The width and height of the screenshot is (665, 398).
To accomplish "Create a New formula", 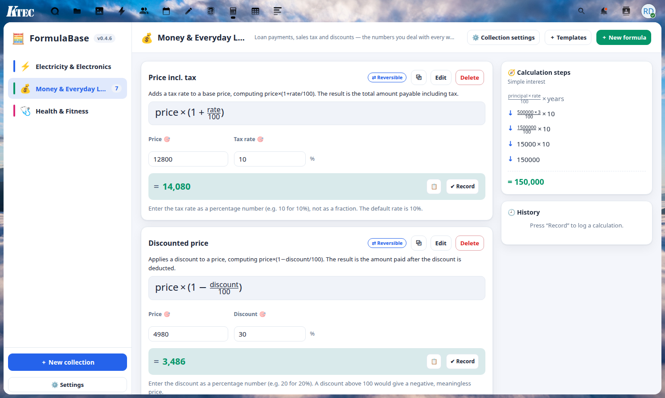I will coord(624,37).
